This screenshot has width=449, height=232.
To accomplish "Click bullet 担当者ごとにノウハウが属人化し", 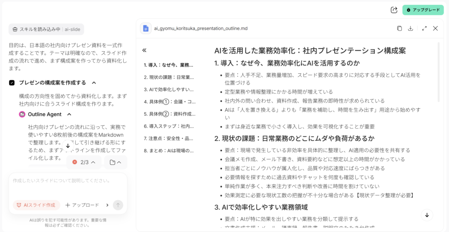I will [305, 168].
